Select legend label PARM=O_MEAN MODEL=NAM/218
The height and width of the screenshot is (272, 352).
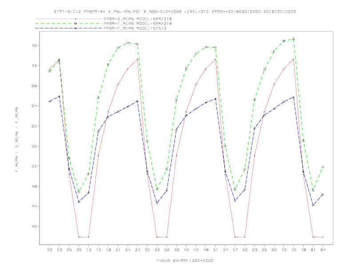(x=138, y=19)
